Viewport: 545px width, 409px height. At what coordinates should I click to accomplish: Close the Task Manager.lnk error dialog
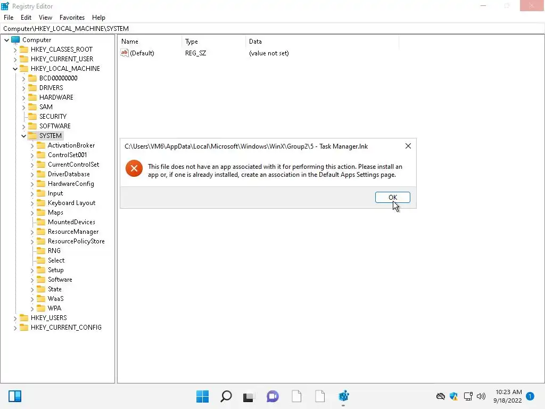pos(408,146)
